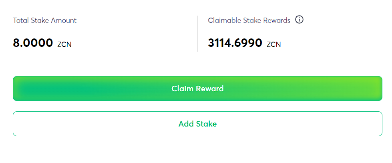Click the ZCN unit next to 3114.6990
392x163 pixels.
coord(274,44)
